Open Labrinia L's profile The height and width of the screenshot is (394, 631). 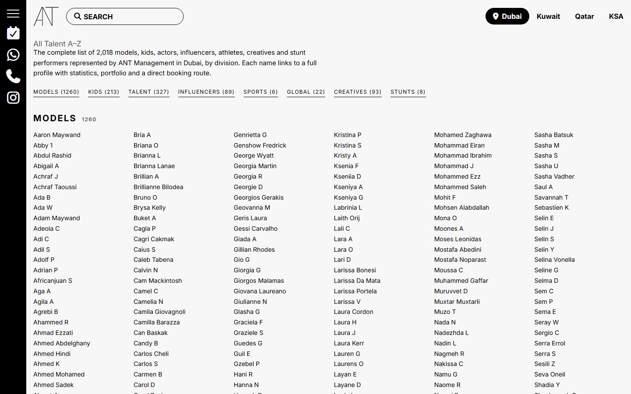[348, 208]
